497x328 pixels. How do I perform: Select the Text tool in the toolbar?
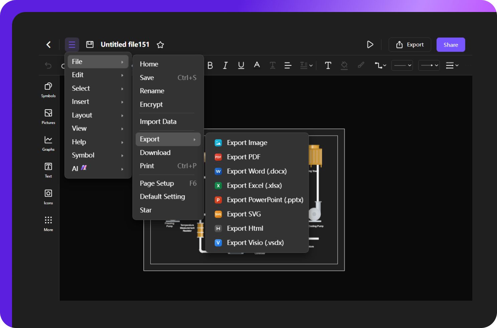(x=328, y=65)
